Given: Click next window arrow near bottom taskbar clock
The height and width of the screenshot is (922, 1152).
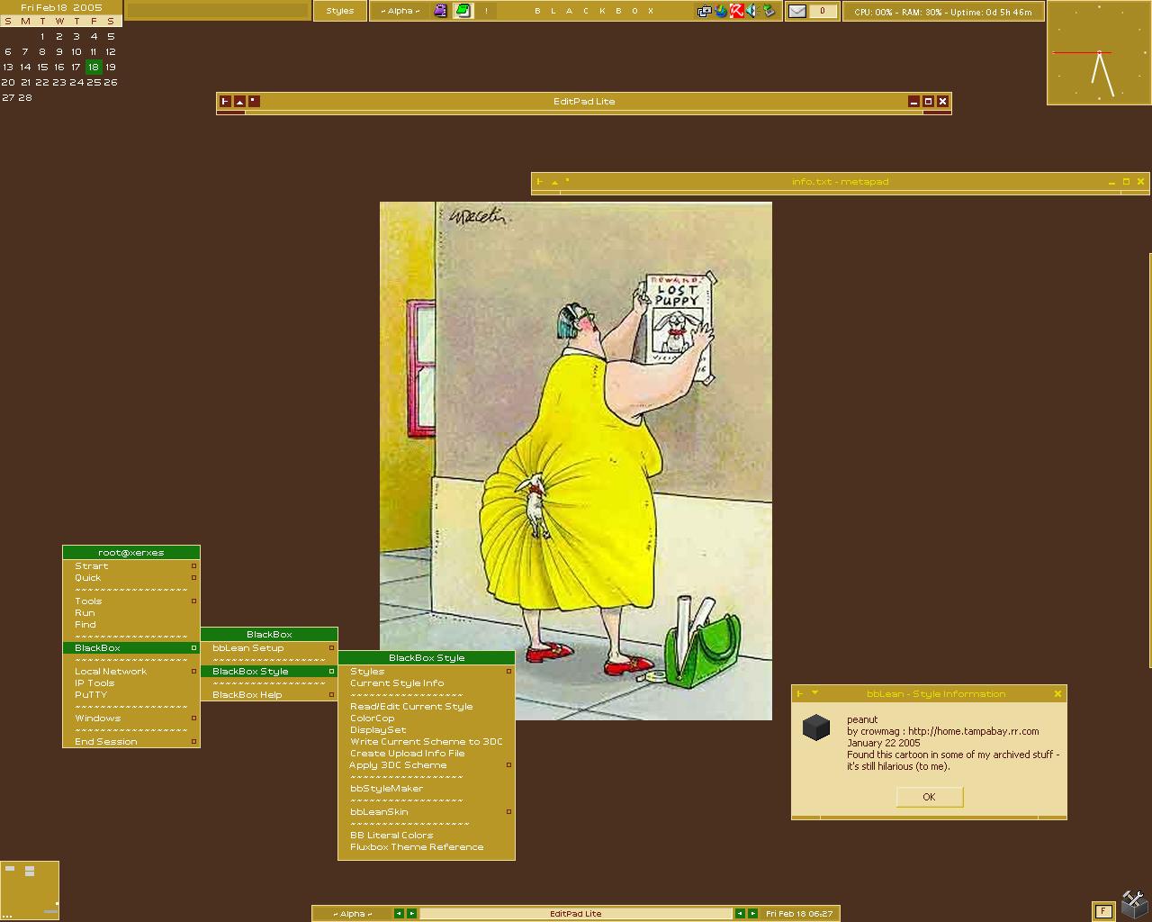Looking at the screenshot, I should (752, 913).
